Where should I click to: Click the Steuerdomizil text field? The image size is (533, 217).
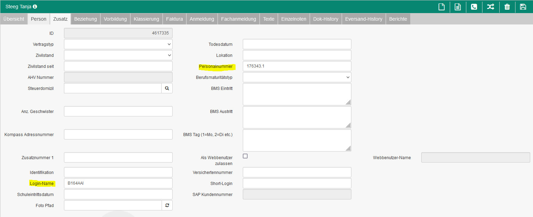coord(113,88)
